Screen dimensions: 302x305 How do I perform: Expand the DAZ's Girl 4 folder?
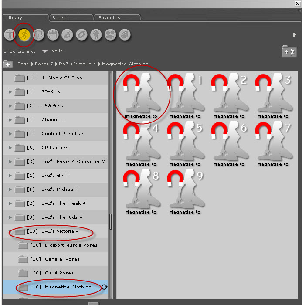[x=10, y=176]
